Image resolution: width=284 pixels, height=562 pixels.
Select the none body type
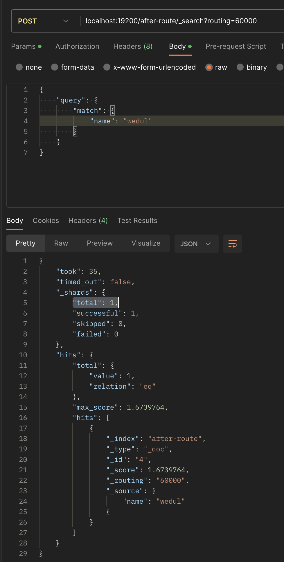(29, 67)
